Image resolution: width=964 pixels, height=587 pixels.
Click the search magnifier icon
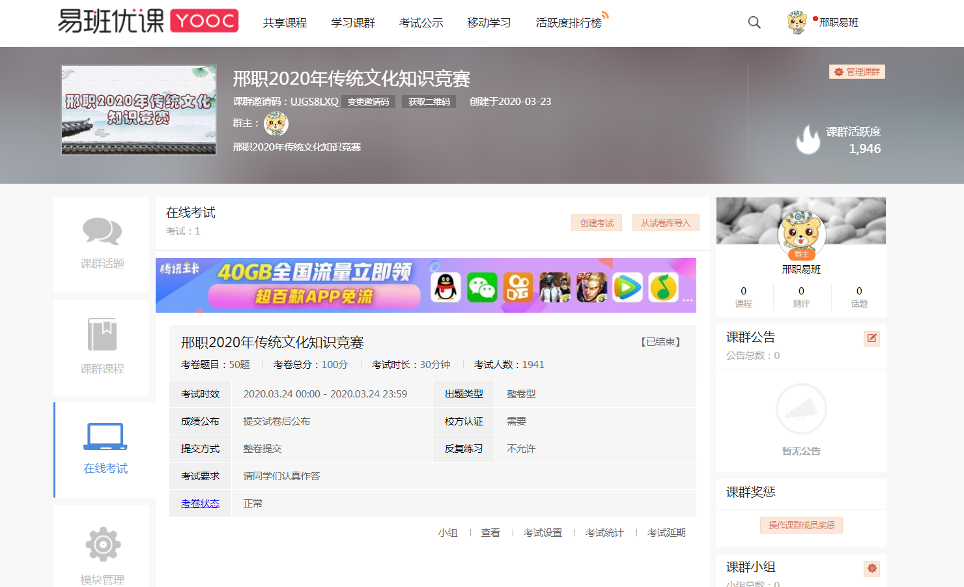click(754, 23)
